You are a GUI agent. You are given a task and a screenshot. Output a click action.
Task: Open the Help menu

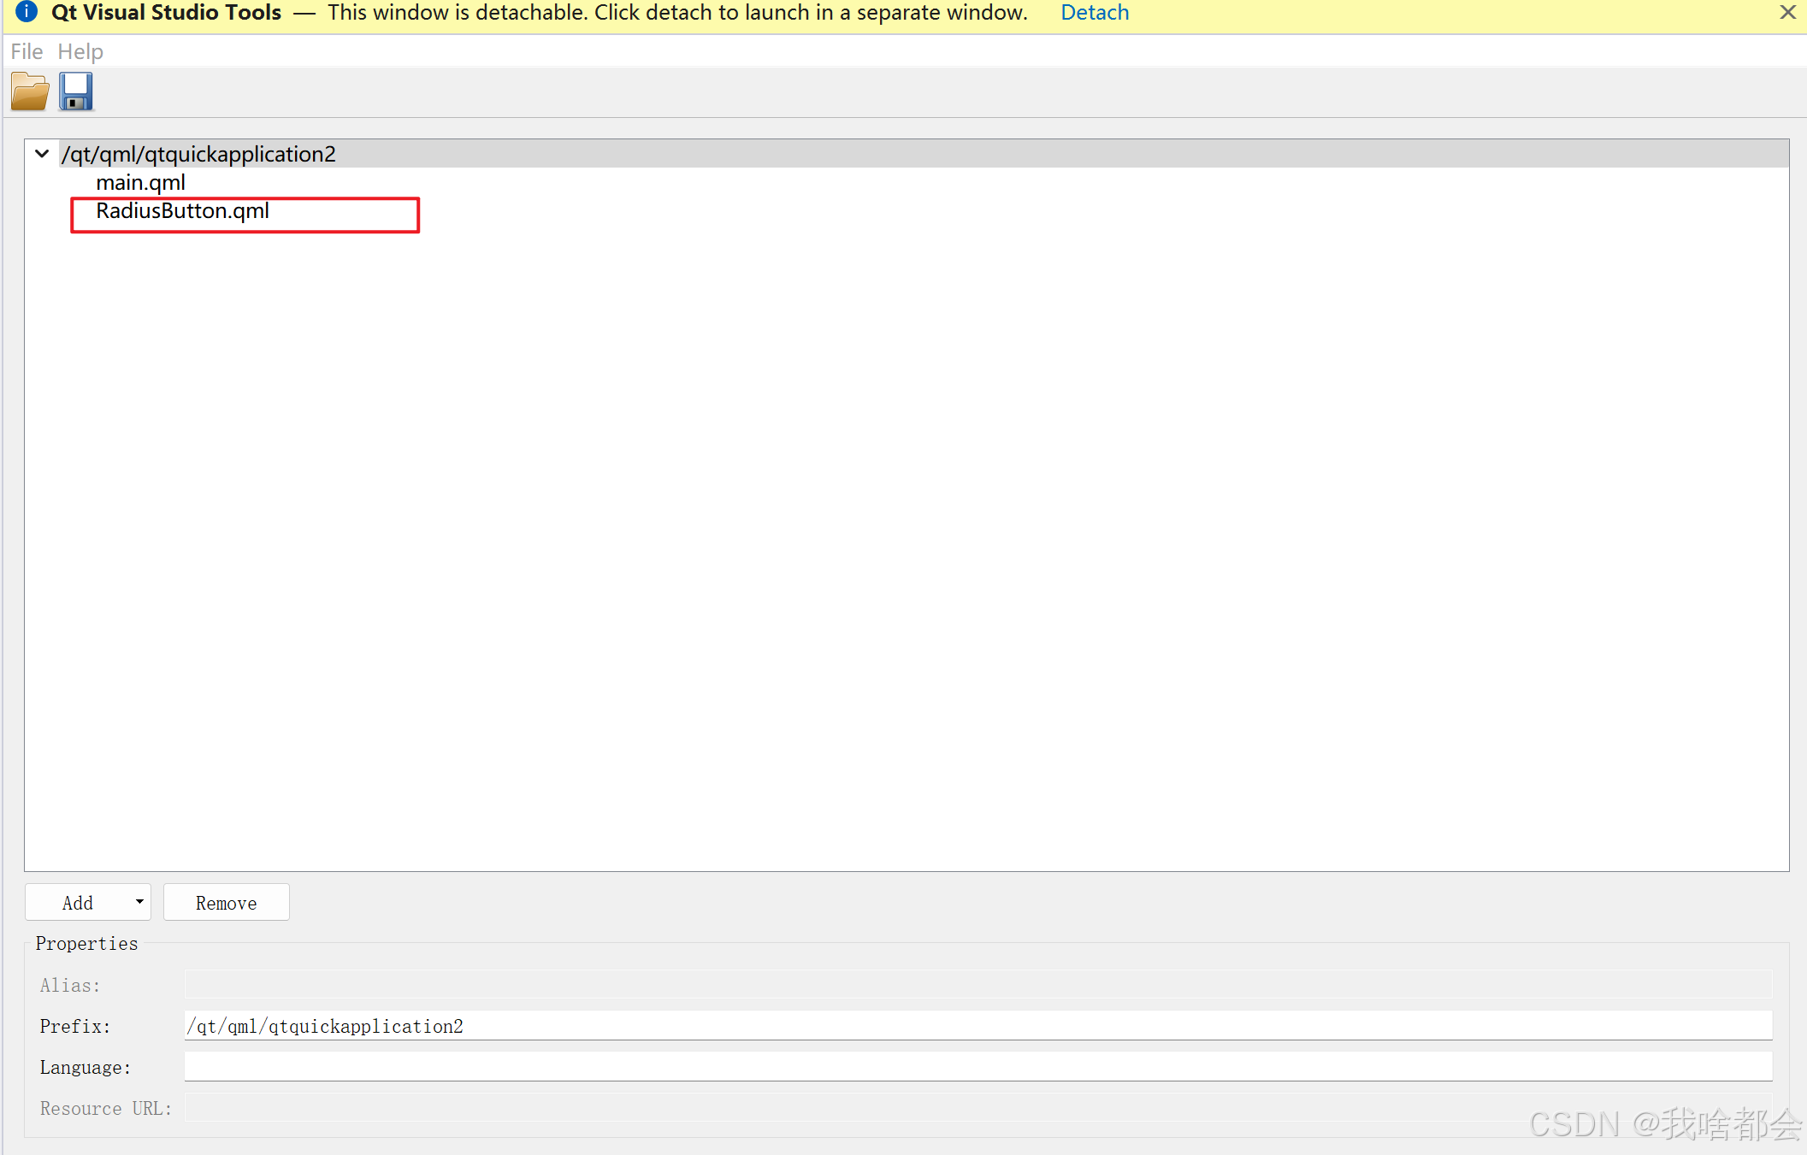point(80,51)
